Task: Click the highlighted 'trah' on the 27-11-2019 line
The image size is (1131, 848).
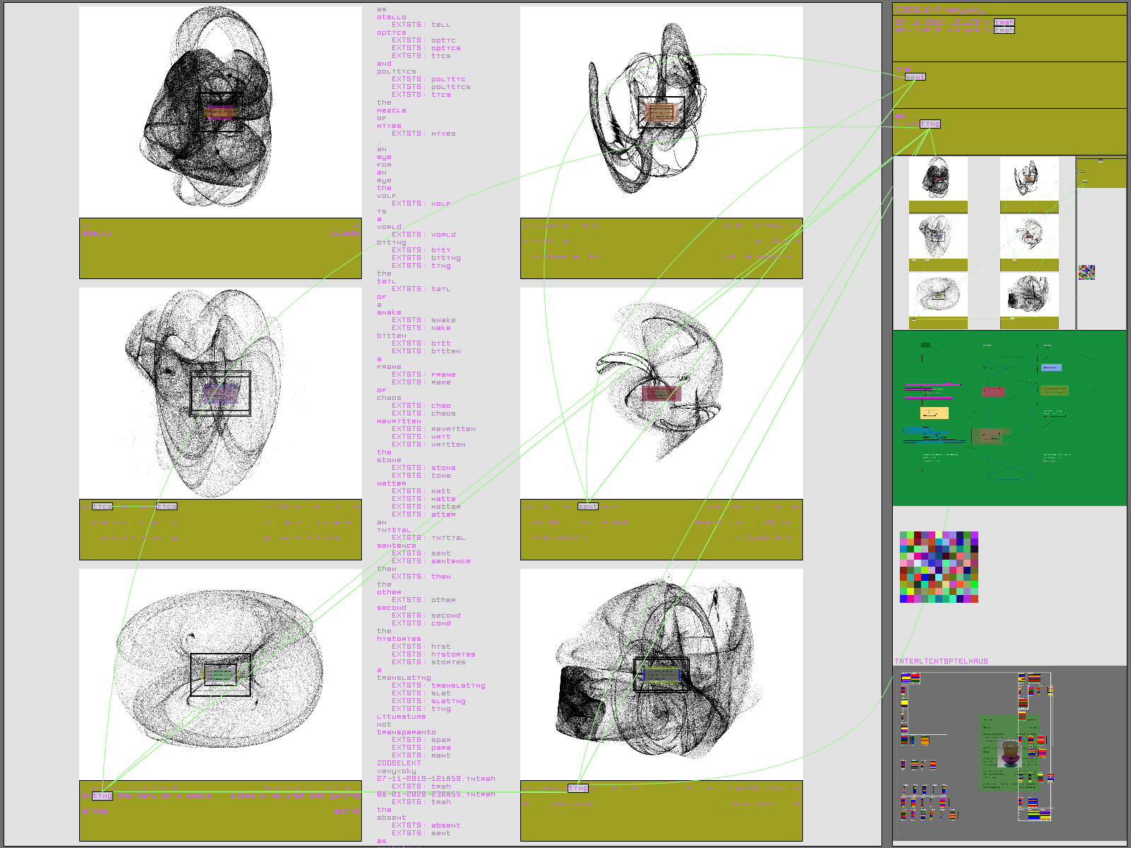Action: pos(1004,23)
